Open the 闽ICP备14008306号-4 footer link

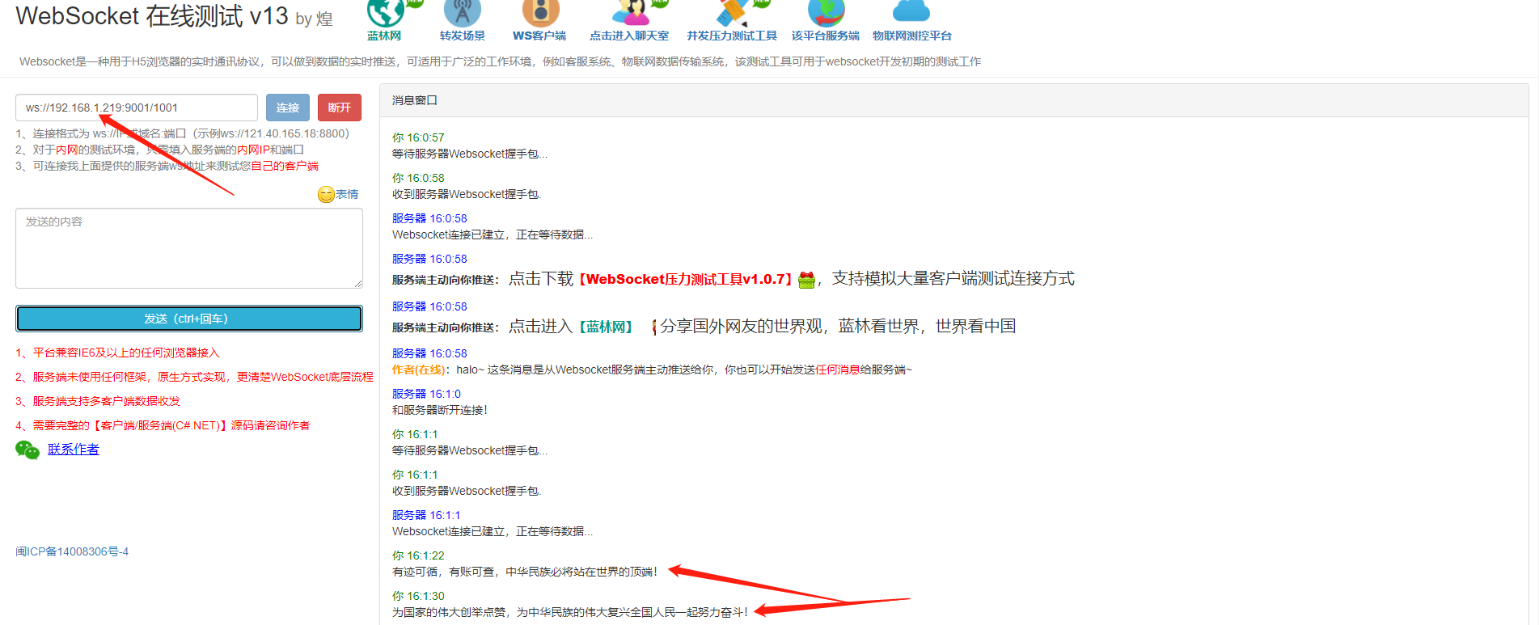pyautogui.click(x=72, y=551)
